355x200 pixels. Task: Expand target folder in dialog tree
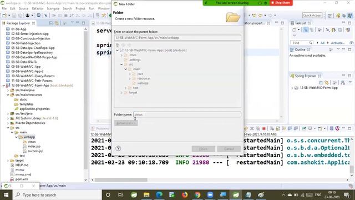[x=121, y=93]
